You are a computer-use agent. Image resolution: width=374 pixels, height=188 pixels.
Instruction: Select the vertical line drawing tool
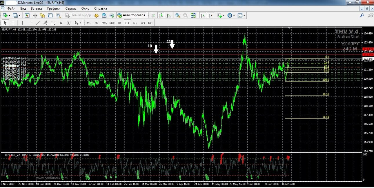coord(22,23)
